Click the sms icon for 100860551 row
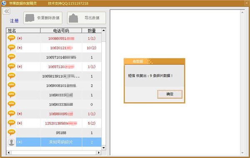Image resolution: width=250 pixels, height=158 pixels. pos(12,38)
